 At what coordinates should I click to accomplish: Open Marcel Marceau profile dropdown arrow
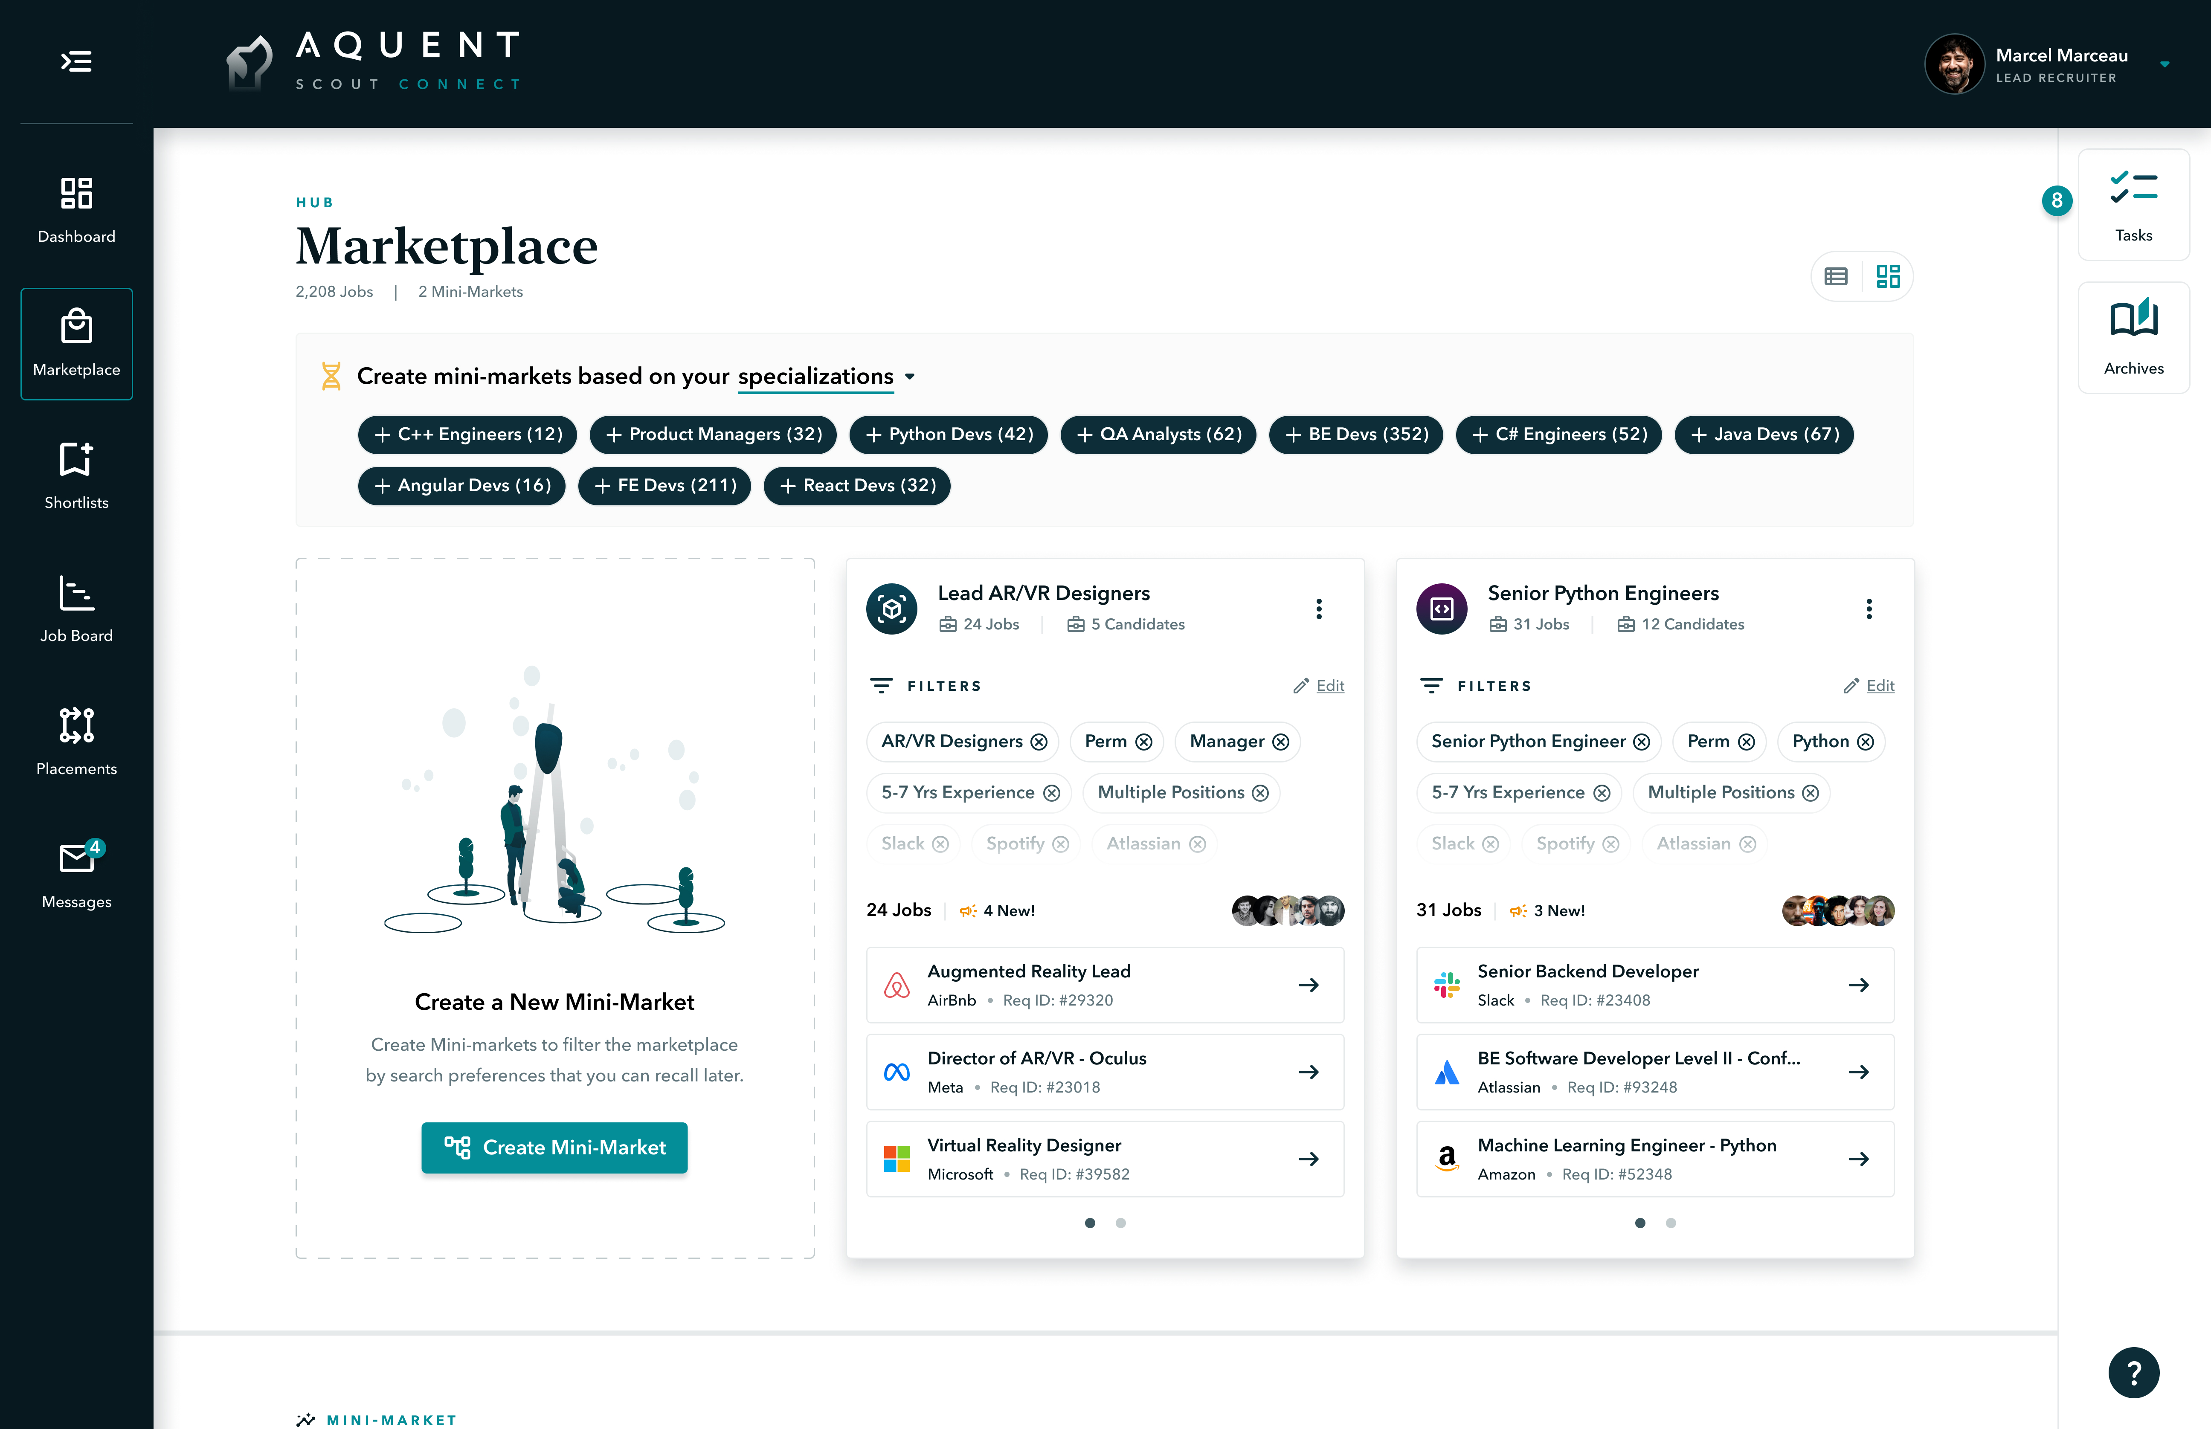2164,64
